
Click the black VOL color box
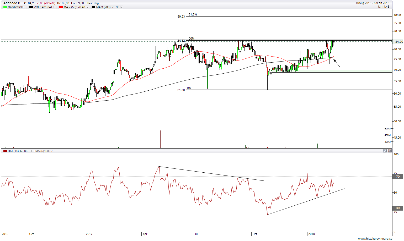click(31, 7)
